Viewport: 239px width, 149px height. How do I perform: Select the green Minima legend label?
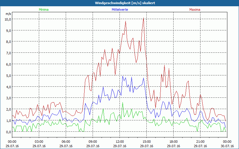click(x=44, y=10)
